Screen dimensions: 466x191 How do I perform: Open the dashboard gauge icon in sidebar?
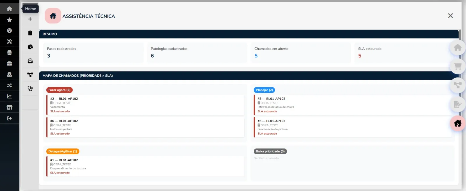[x=9, y=31]
